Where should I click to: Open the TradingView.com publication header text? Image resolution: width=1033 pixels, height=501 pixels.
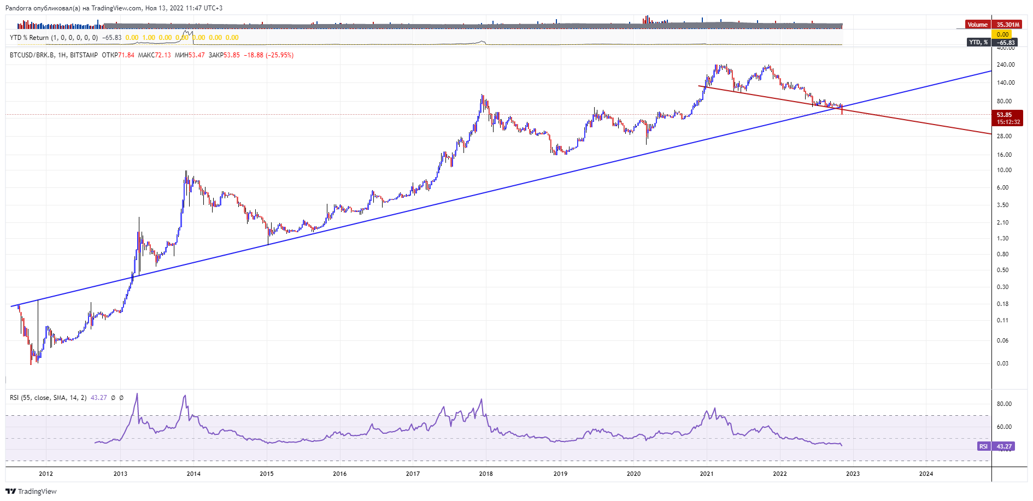(114, 8)
